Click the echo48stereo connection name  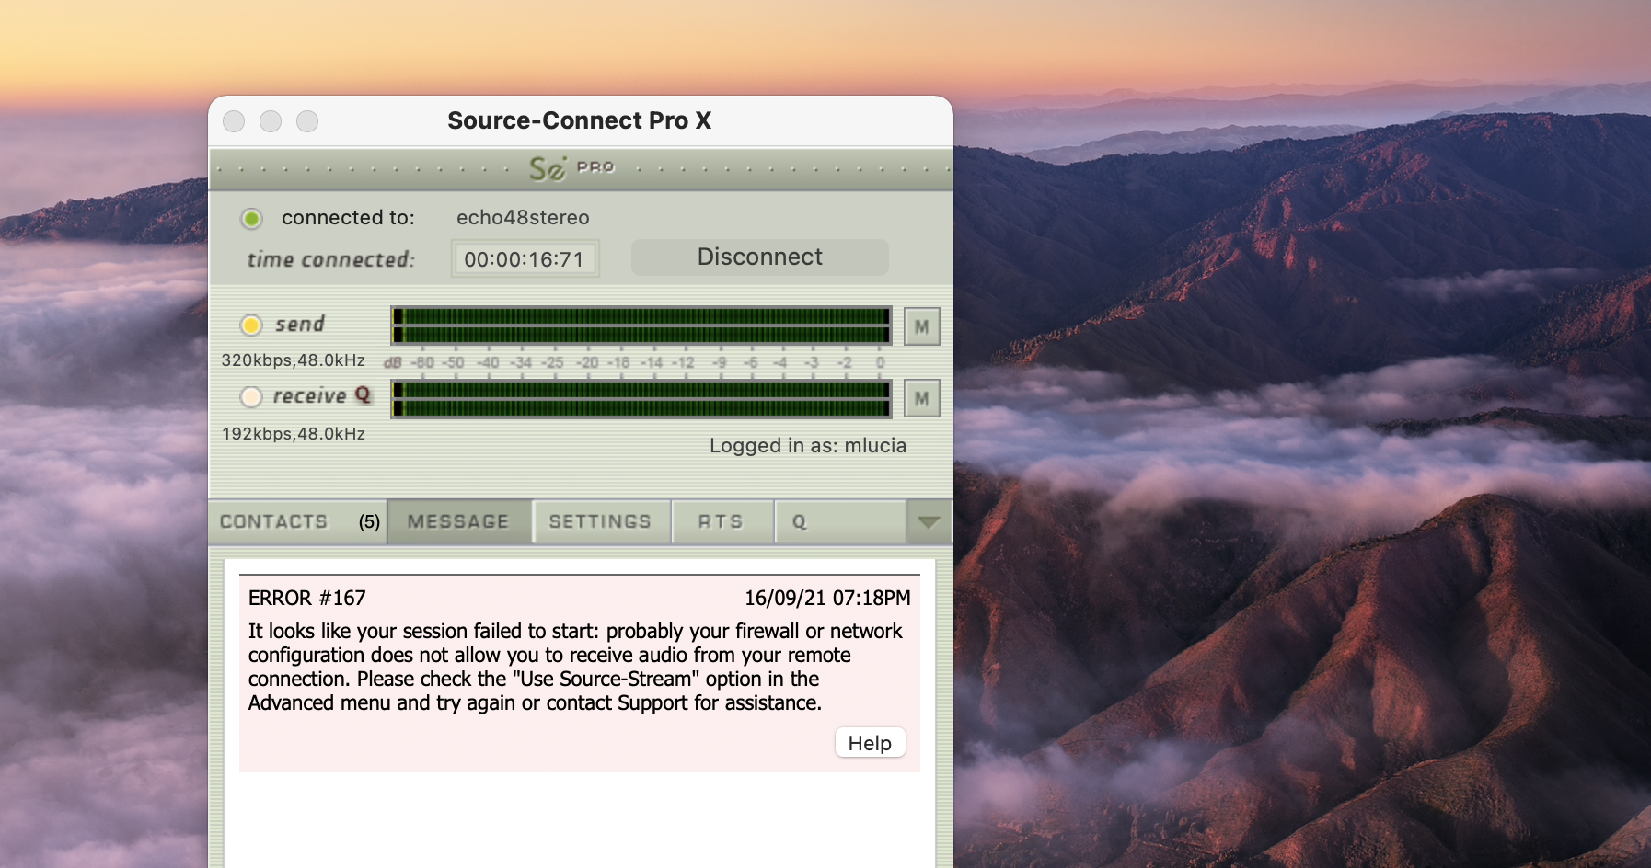point(523,218)
